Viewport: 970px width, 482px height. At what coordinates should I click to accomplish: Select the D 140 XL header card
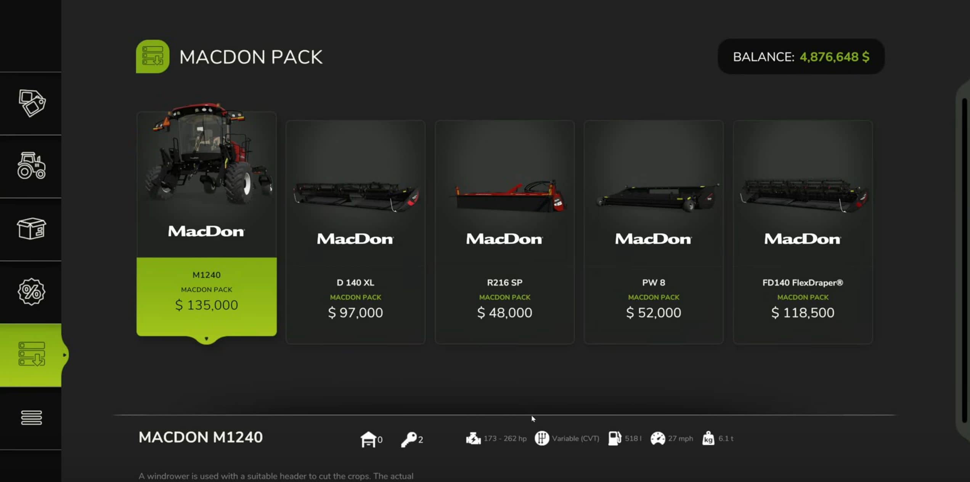tap(355, 232)
